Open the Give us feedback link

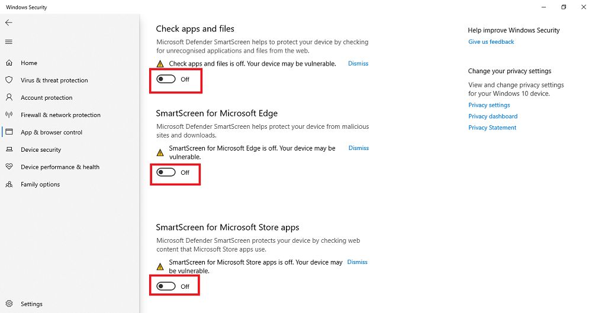491,42
